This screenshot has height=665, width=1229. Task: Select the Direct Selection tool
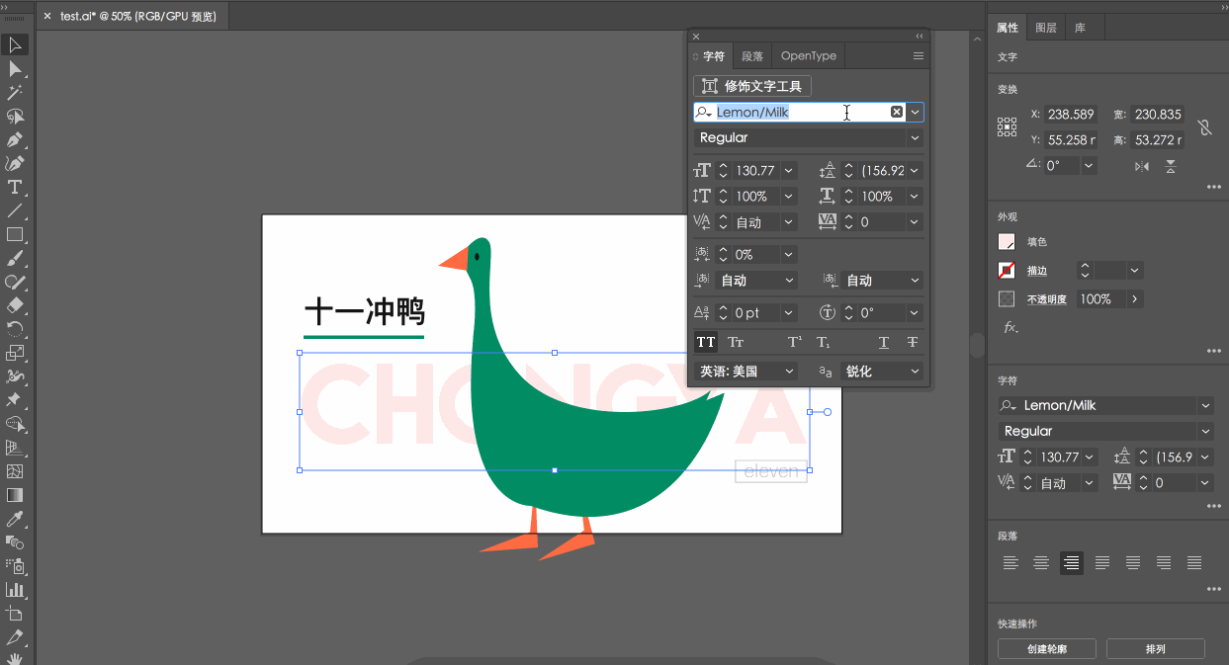(16, 68)
